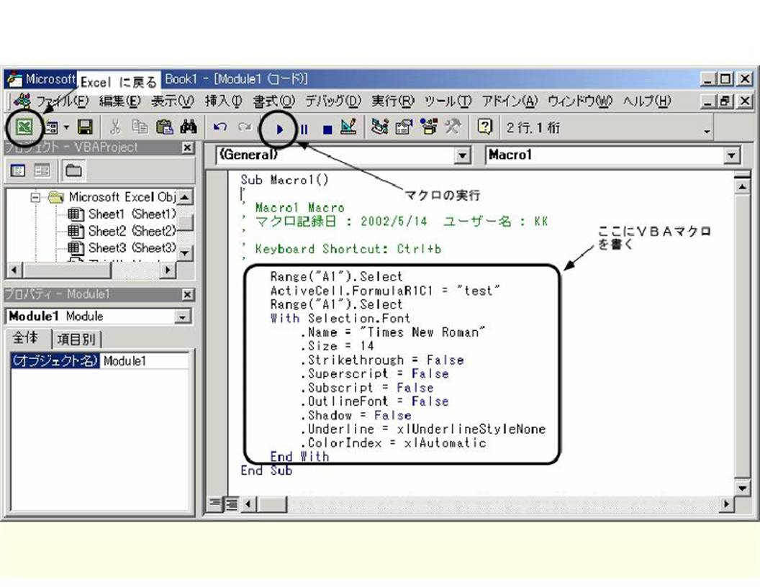The width and height of the screenshot is (760, 587).
Task: Click the Save disk icon
Action: 85,128
